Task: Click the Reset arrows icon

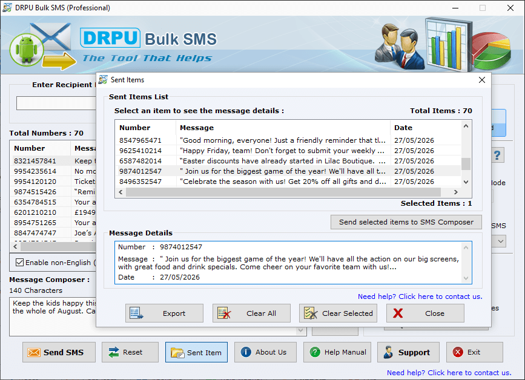Action: [114, 352]
